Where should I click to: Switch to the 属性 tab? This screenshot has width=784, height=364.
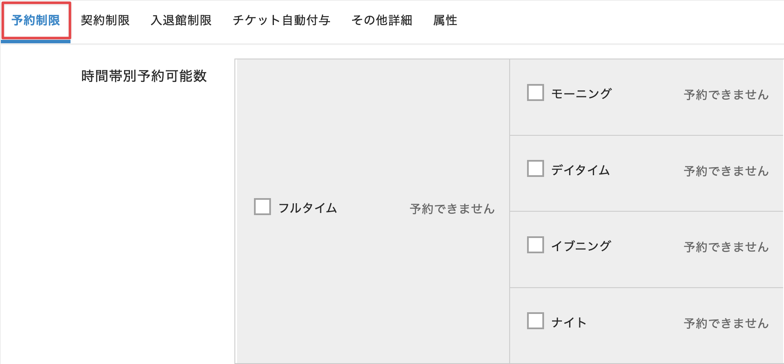click(445, 20)
